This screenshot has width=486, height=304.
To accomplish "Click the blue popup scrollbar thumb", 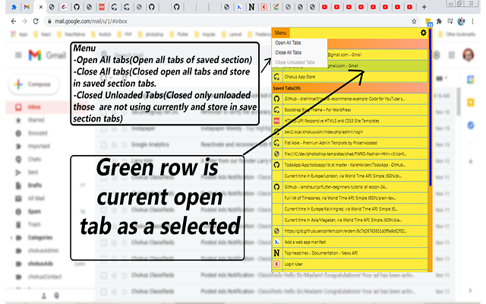I will click(x=431, y=107).
